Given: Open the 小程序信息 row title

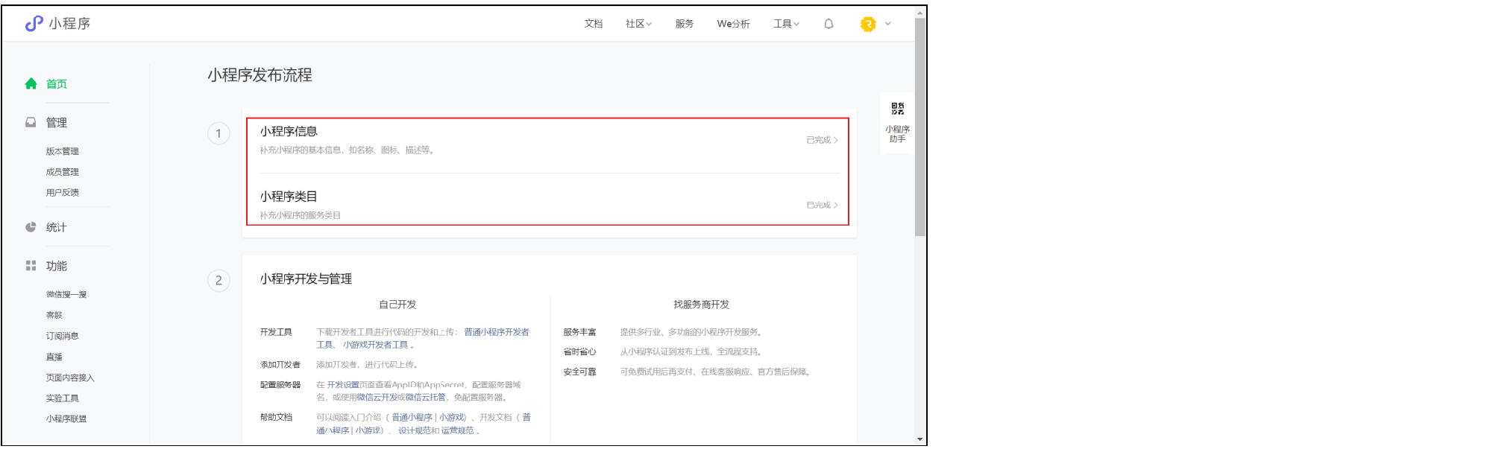Looking at the screenshot, I should pos(289,132).
